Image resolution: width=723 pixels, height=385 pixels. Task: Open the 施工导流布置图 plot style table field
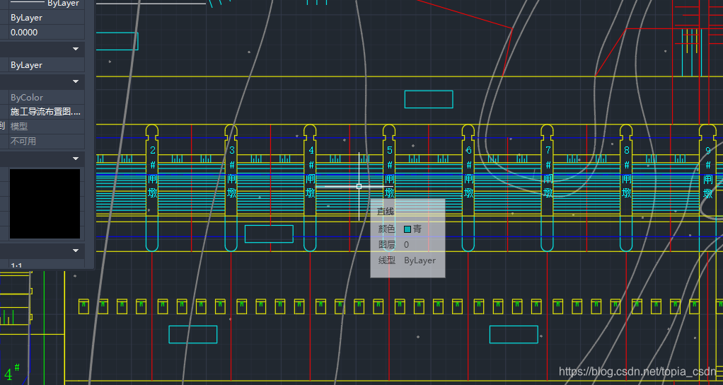[45, 112]
